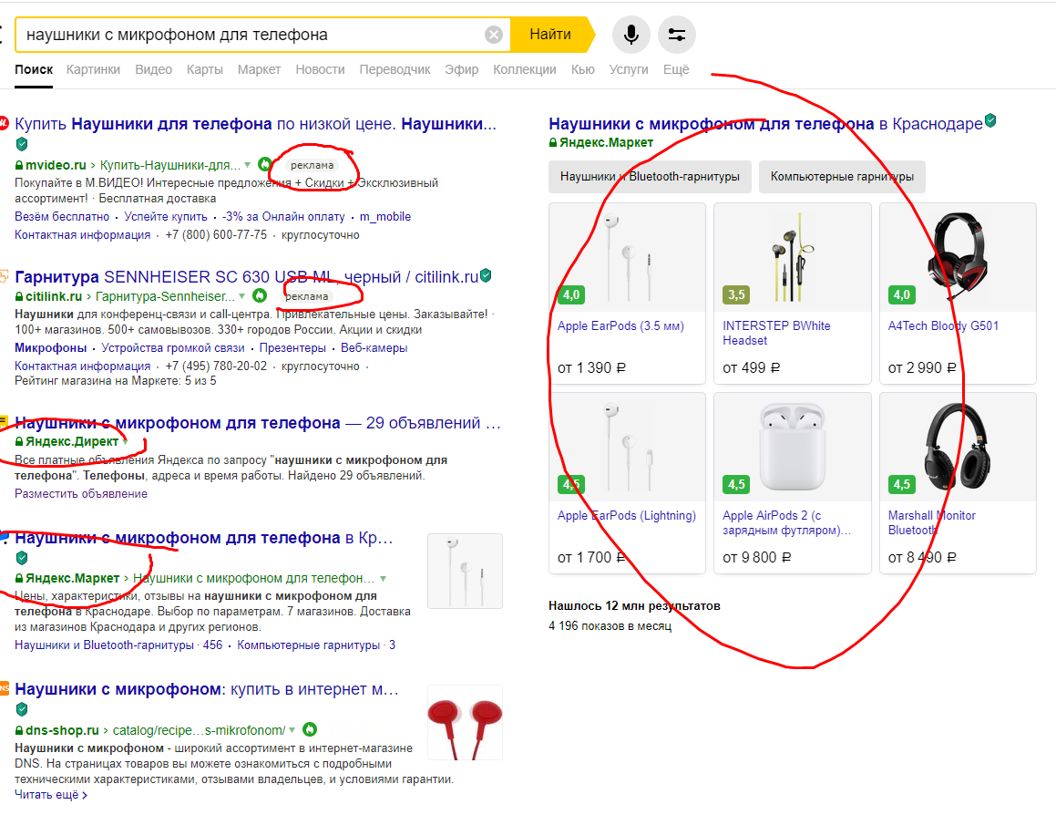This screenshot has height=815, width=1056.
Task: Open Apple AirPods 2 product card
Action: [x=793, y=483]
